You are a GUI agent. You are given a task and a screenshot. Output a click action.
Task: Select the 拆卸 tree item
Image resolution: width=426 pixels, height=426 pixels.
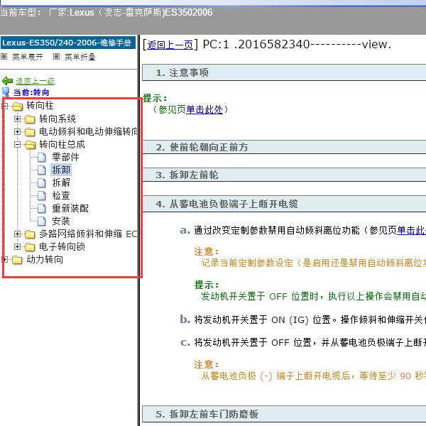[61, 170]
